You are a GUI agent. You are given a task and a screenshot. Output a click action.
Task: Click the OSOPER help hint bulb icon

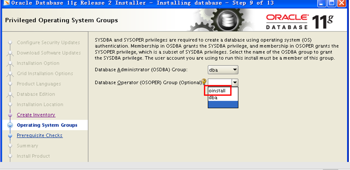pyautogui.click(x=204, y=81)
